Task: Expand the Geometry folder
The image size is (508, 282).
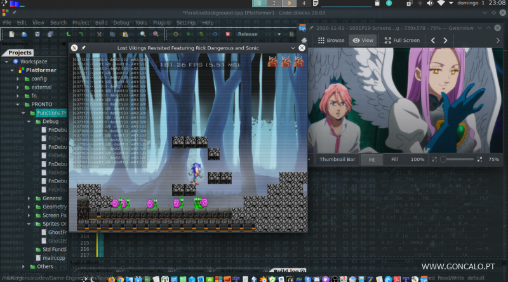Action: tap(29, 207)
